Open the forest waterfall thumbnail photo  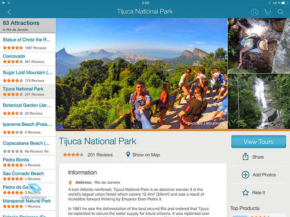(x=259, y=101)
